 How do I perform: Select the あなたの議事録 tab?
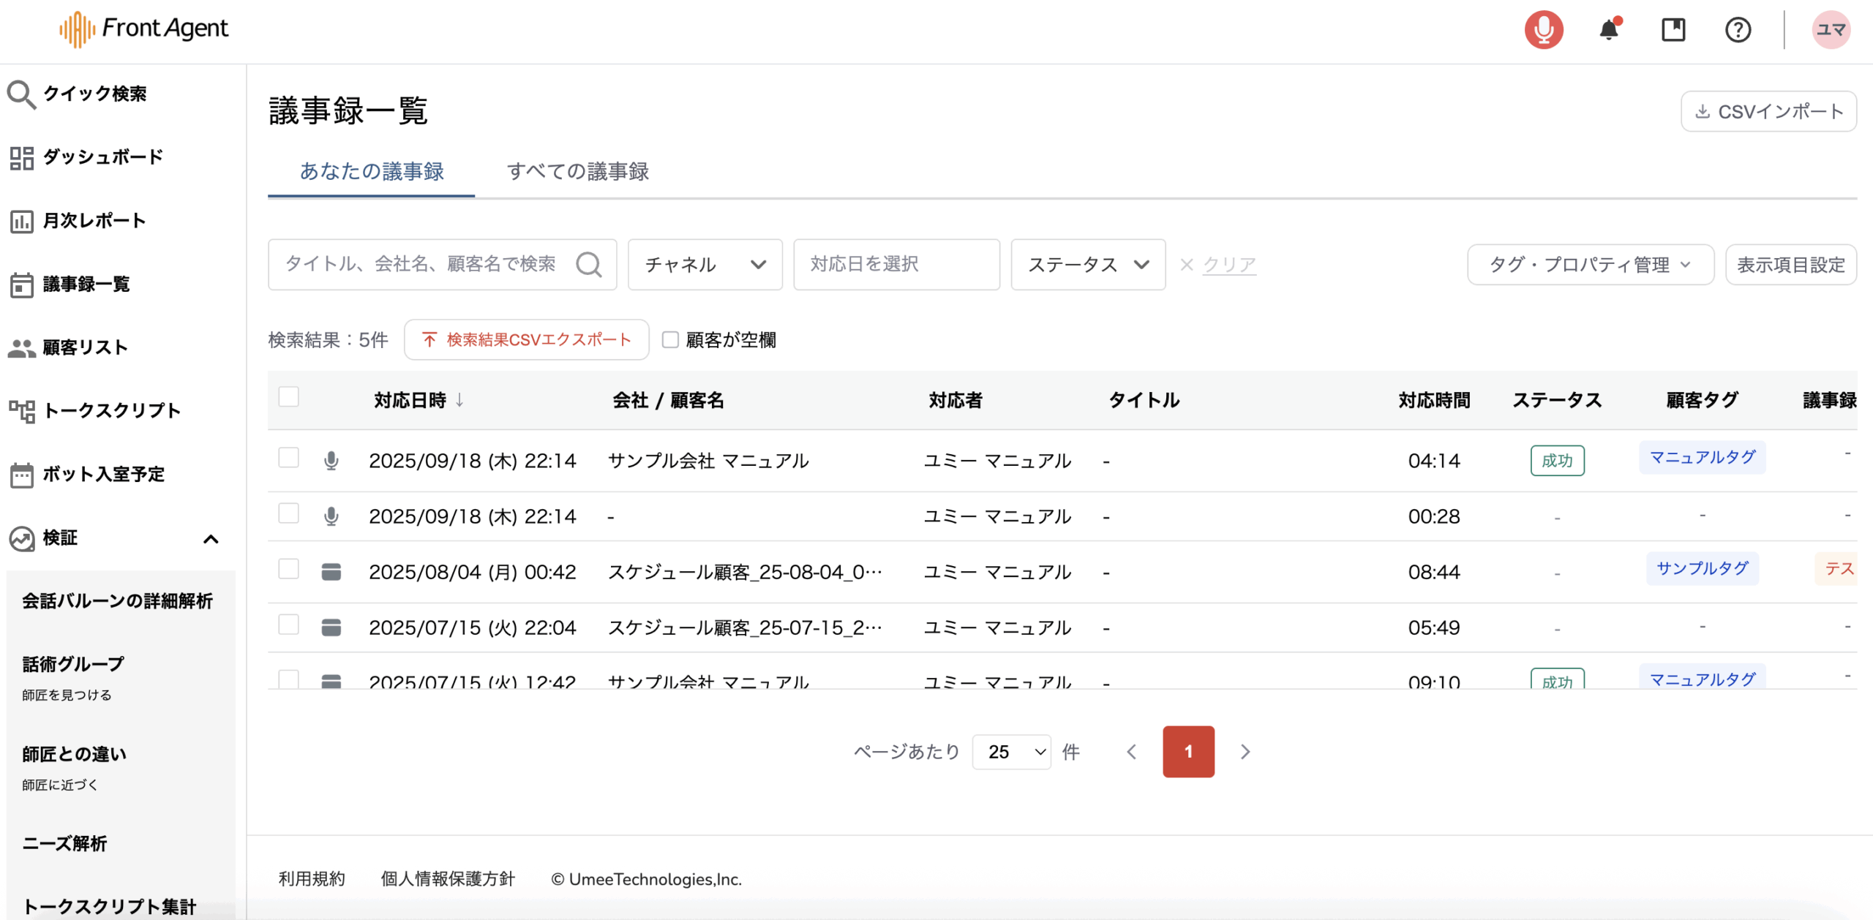click(x=372, y=172)
